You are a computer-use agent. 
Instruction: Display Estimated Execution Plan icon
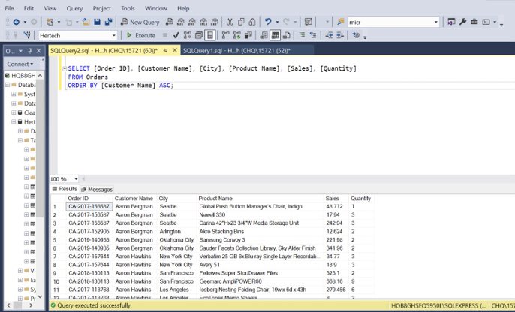(188, 35)
